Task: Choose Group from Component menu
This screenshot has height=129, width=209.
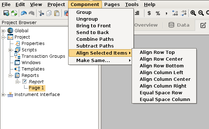Action: pos(101,12)
